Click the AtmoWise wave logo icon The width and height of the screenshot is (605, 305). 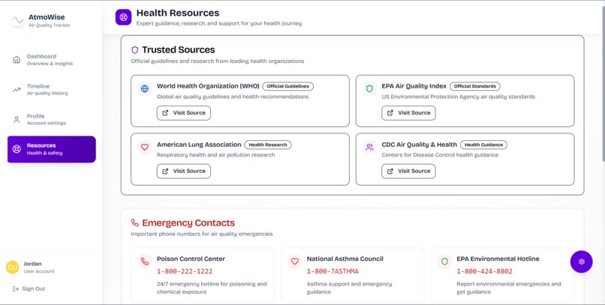coord(17,20)
